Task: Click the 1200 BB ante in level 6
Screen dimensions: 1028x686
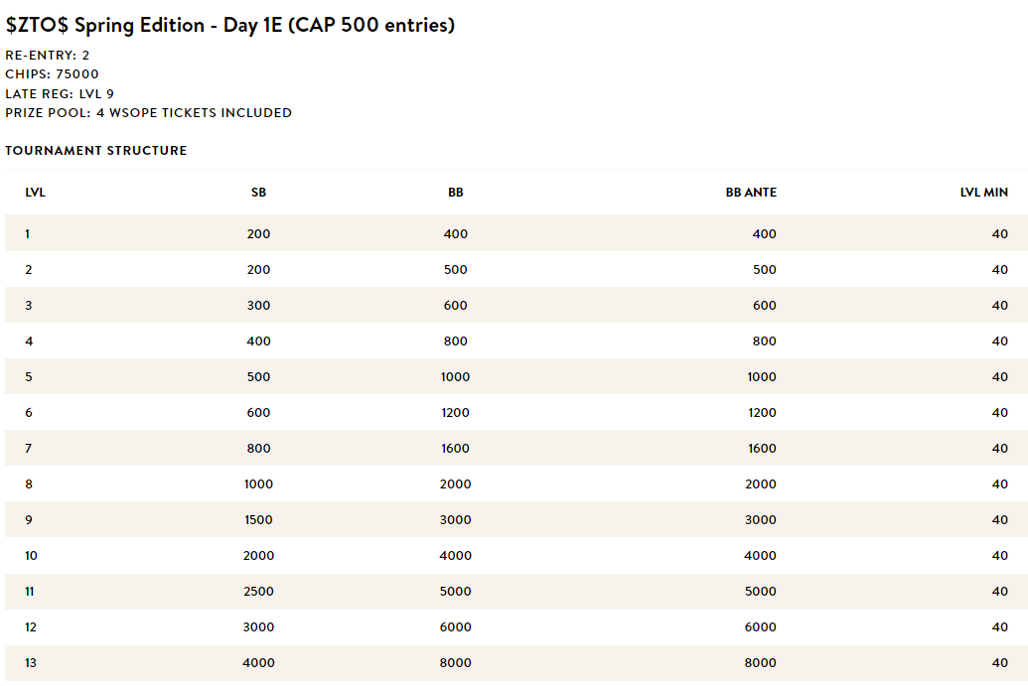Action: click(x=762, y=413)
